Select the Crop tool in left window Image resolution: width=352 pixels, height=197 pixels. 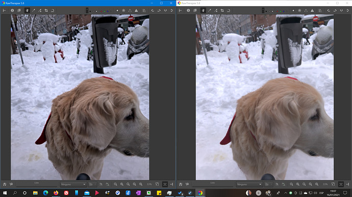pos(46,11)
